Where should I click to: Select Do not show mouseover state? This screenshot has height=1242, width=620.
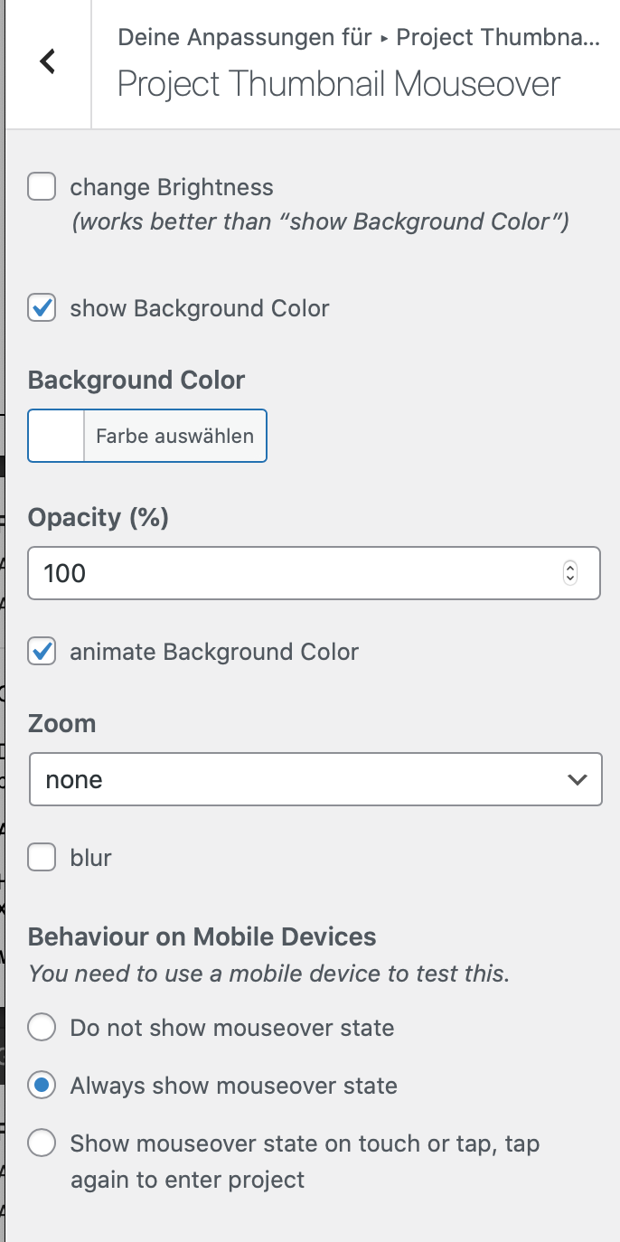pos(42,1028)
